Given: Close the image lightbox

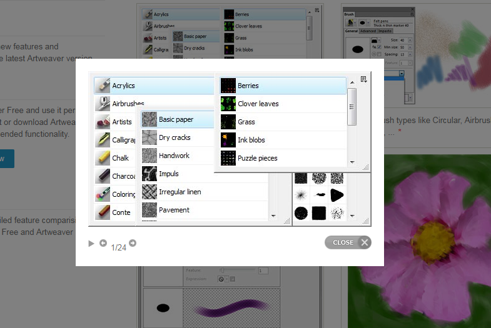Looking at the screenshot, I should click(x=348, y=242).
